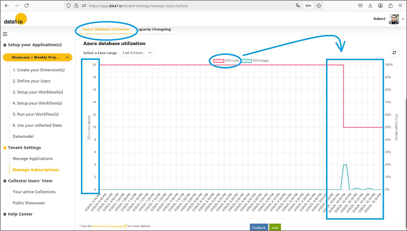Toggle DTU Limit legend series
This screenshot has height=231, width=407.
pyautogui.click(x=226, y=61)
